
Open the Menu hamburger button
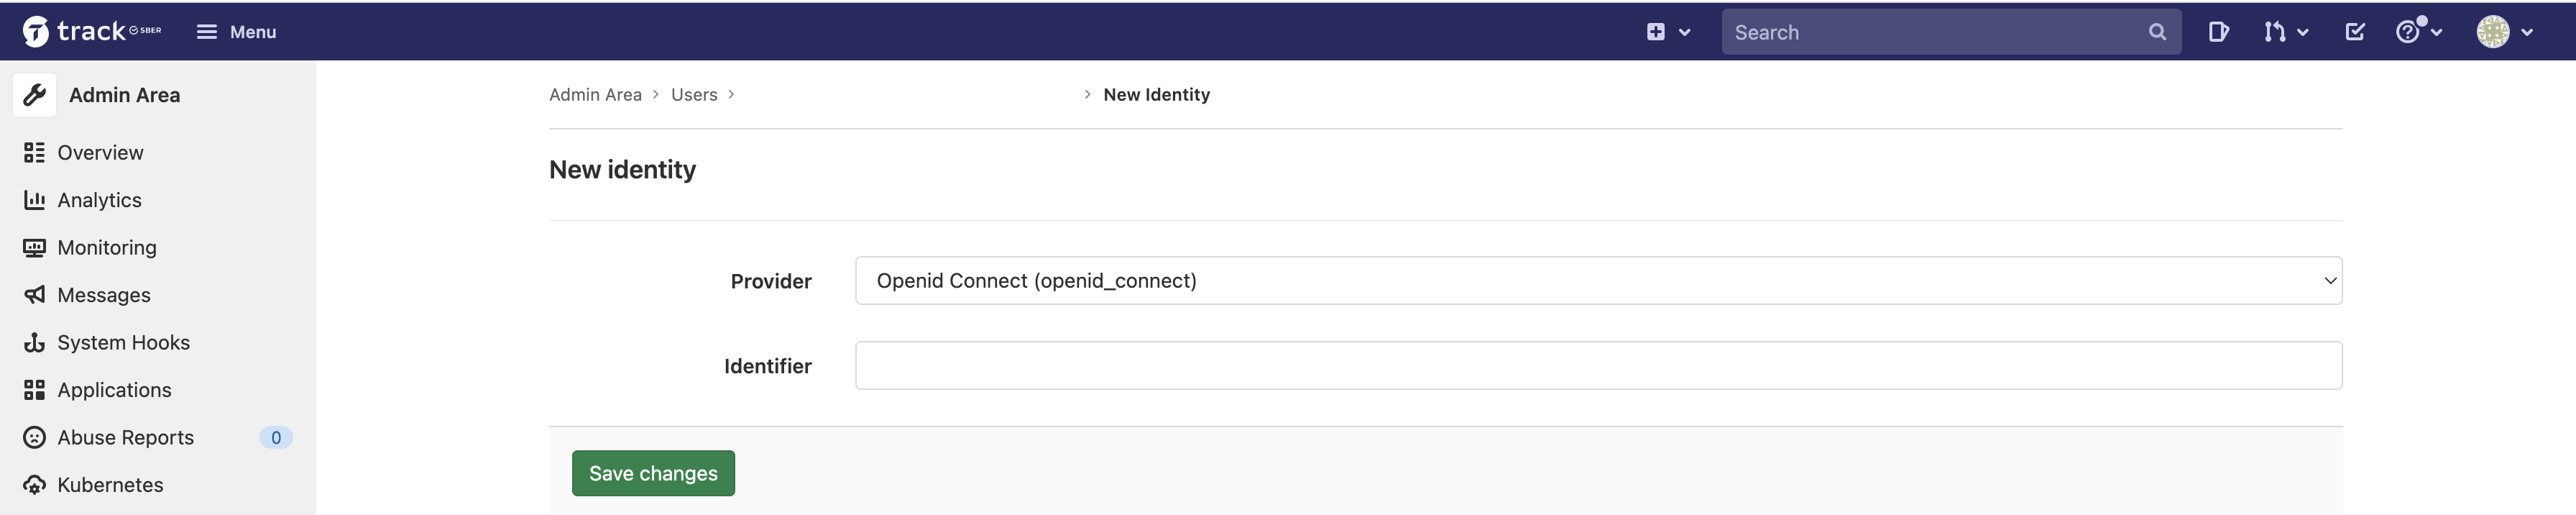(x=236, y=32)
